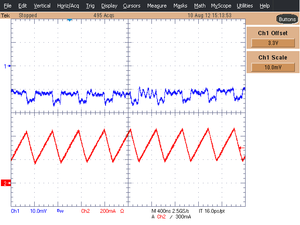Open the Display menu

109,6
